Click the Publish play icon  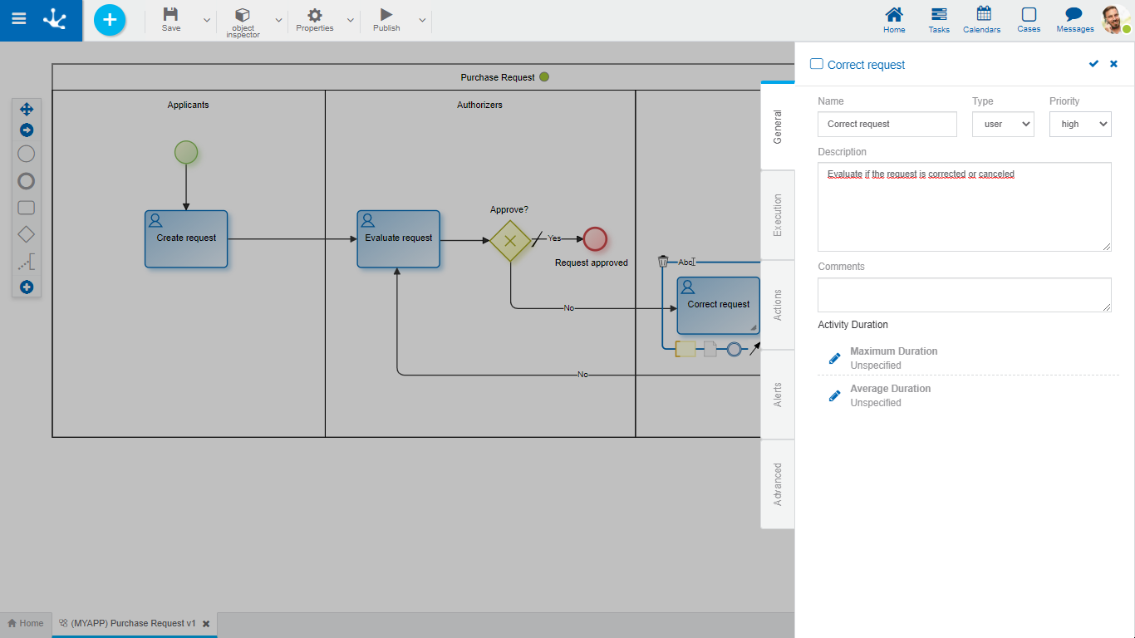pyautogui.click(x=386, y=15)
